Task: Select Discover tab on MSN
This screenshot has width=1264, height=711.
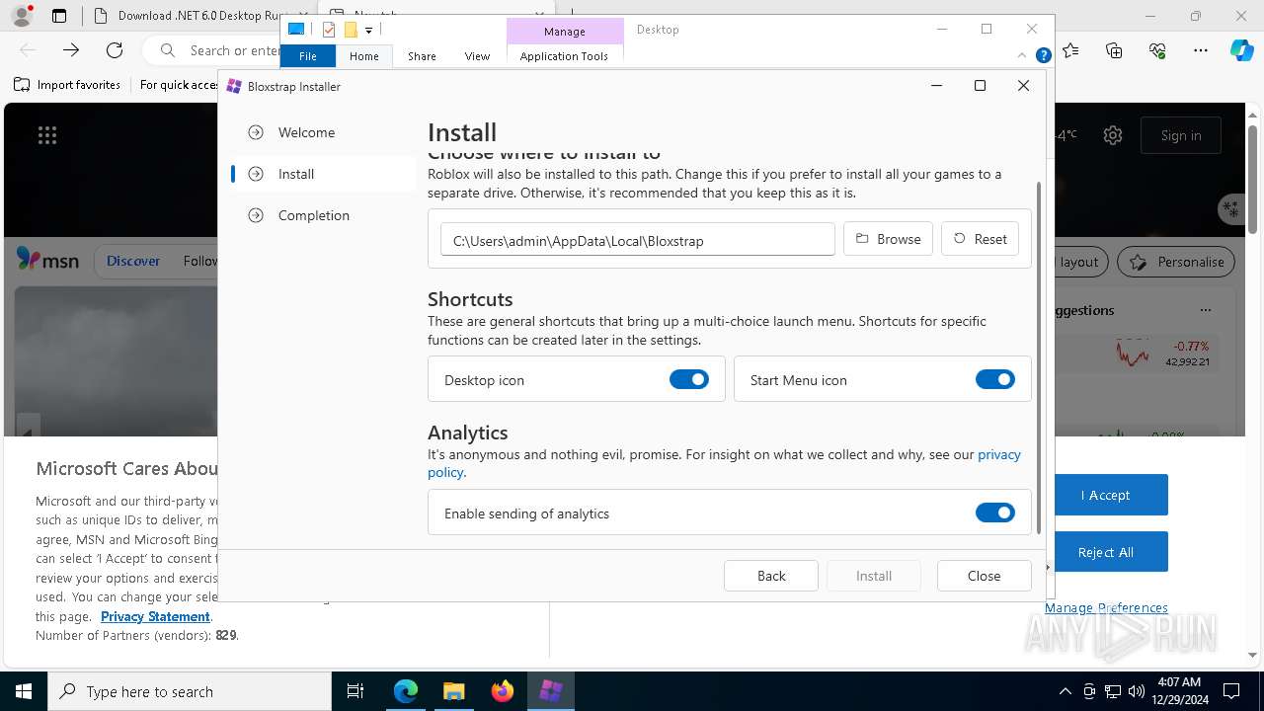Action: (x=133, y=261)
